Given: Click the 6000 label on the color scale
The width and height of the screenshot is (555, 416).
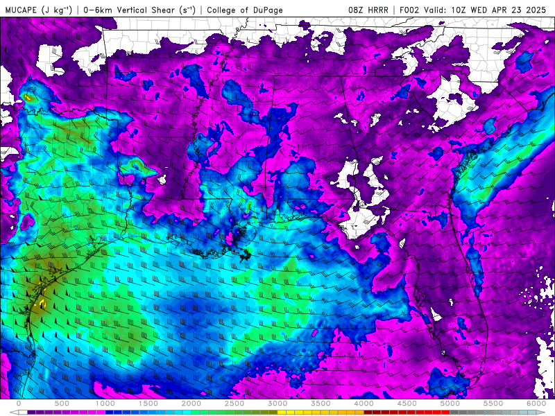Looking at the screenshot, I should 536,404.
